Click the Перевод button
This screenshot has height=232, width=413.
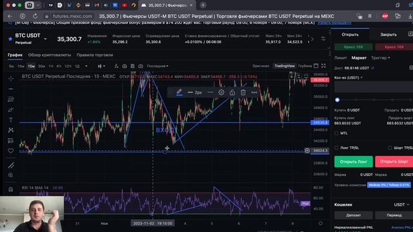coord(394,215)
